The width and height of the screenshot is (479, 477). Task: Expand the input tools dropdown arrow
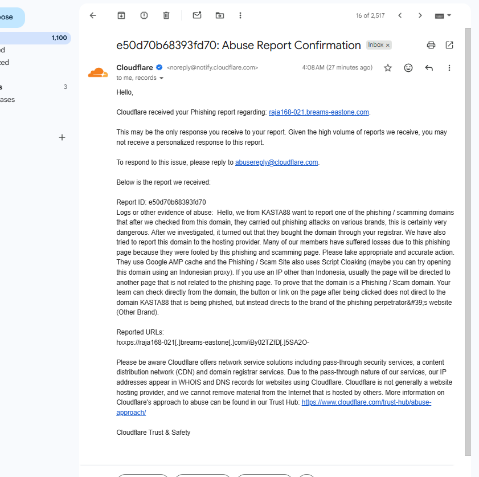tap(449, 15)
